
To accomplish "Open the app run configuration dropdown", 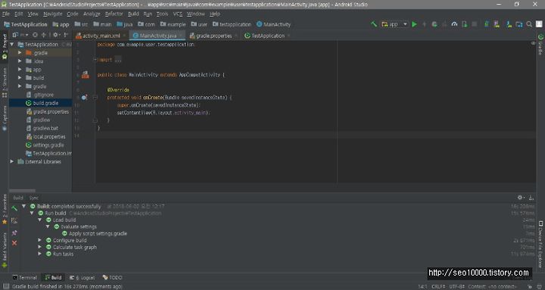I will [394, 24].
